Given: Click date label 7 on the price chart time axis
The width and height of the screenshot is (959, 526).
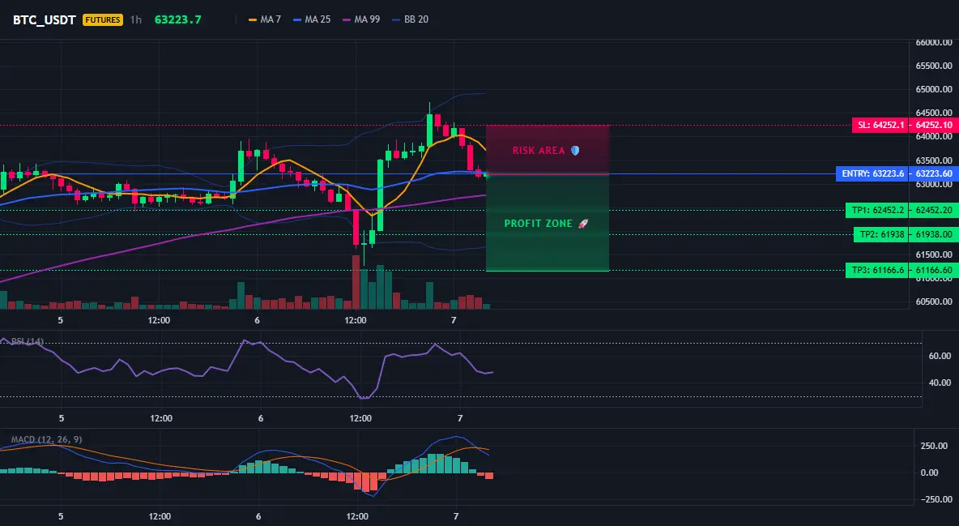Looking at the screenshot, I should pos(454,320).
